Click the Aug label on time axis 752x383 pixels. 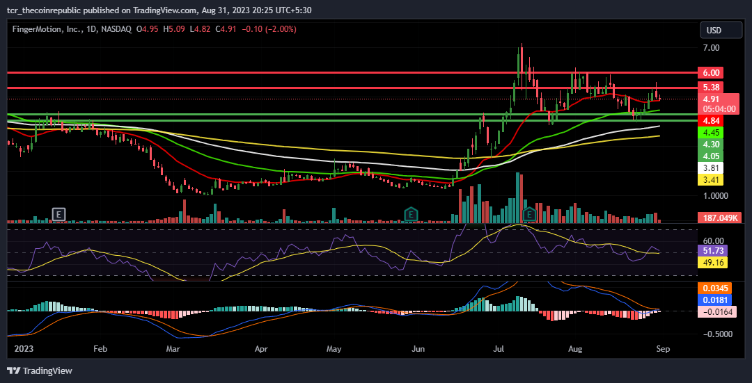(574, 348)
